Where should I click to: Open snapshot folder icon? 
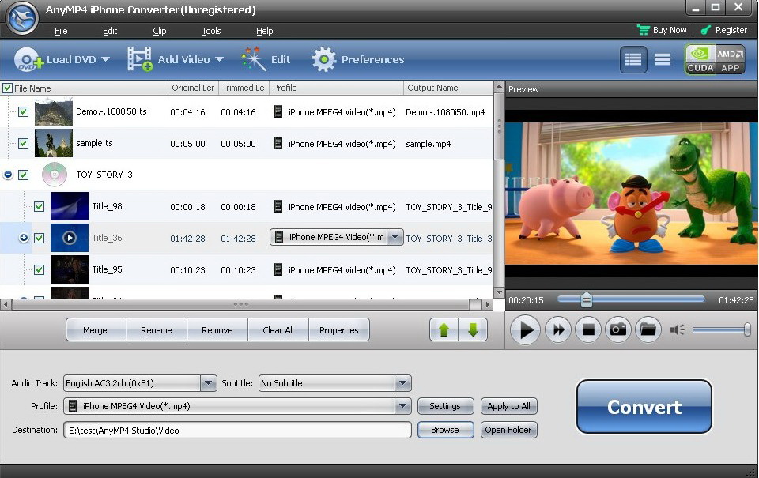[648, 330]
